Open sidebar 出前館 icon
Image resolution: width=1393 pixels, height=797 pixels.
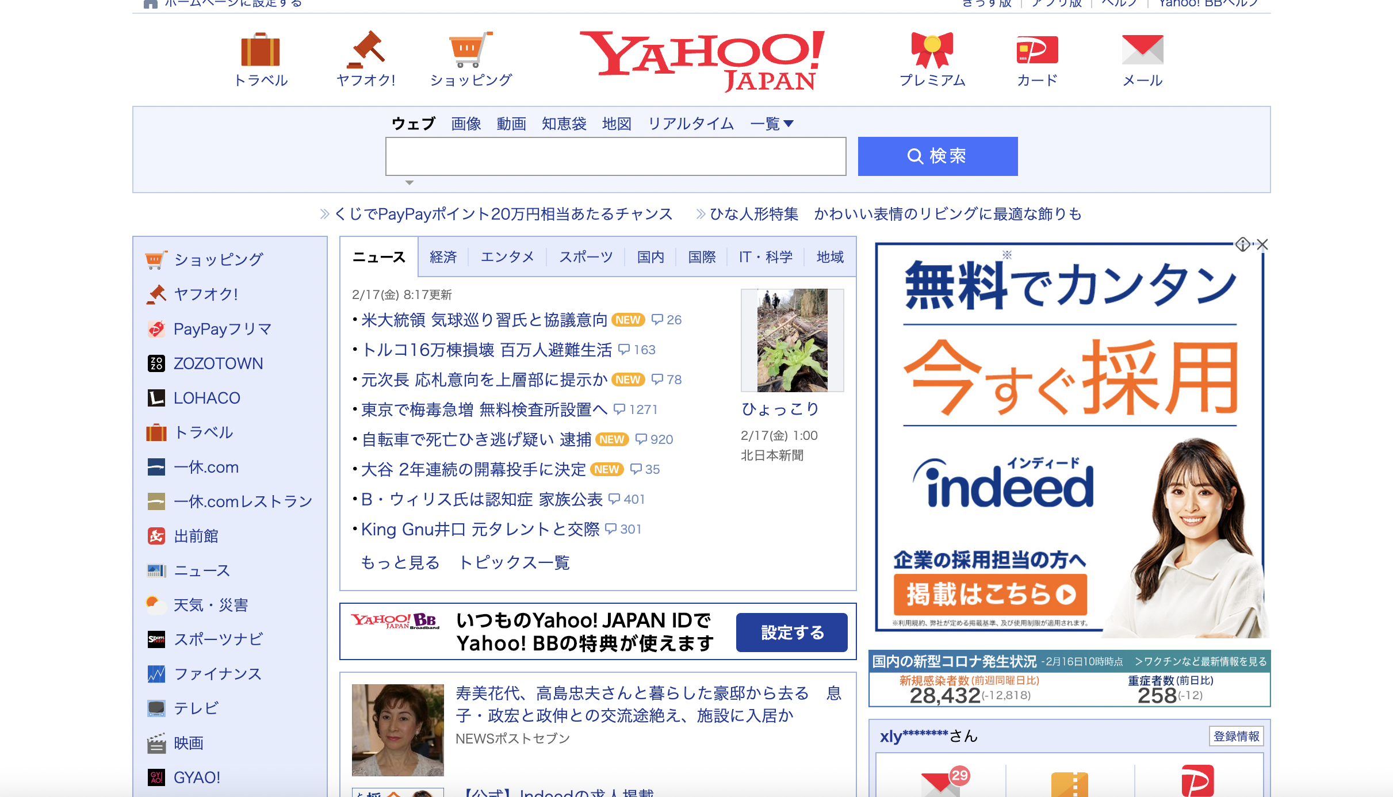pos(156,536)
